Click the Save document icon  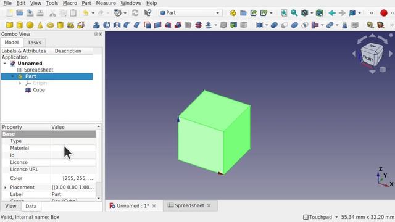click(30, 13)
